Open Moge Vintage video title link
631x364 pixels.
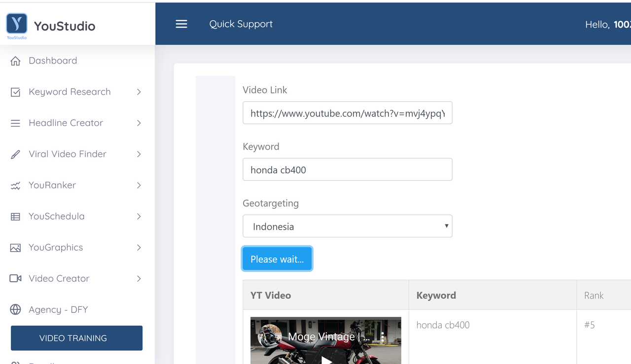click(328, 337)
